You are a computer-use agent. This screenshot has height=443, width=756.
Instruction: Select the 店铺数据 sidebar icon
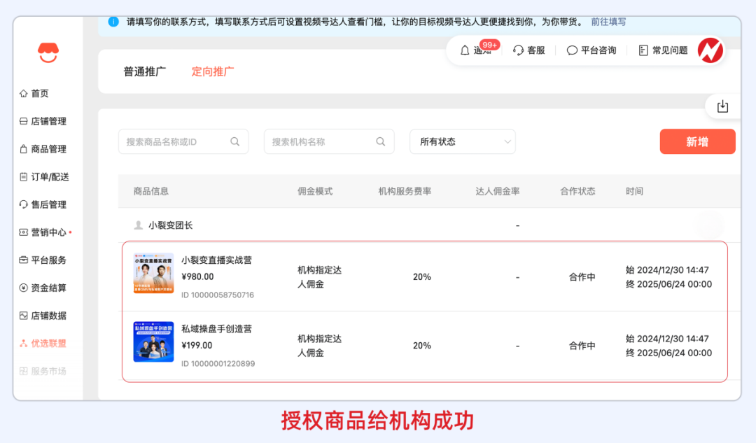pyautogui.click(x=23, y=315)
